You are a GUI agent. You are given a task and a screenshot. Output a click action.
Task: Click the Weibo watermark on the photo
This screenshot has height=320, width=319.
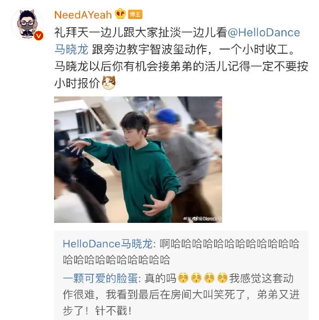coord(202,219)
